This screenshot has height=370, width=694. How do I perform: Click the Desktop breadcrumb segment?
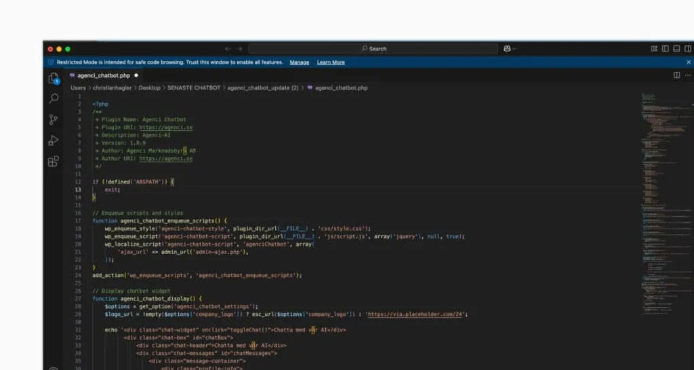point(150,88)
